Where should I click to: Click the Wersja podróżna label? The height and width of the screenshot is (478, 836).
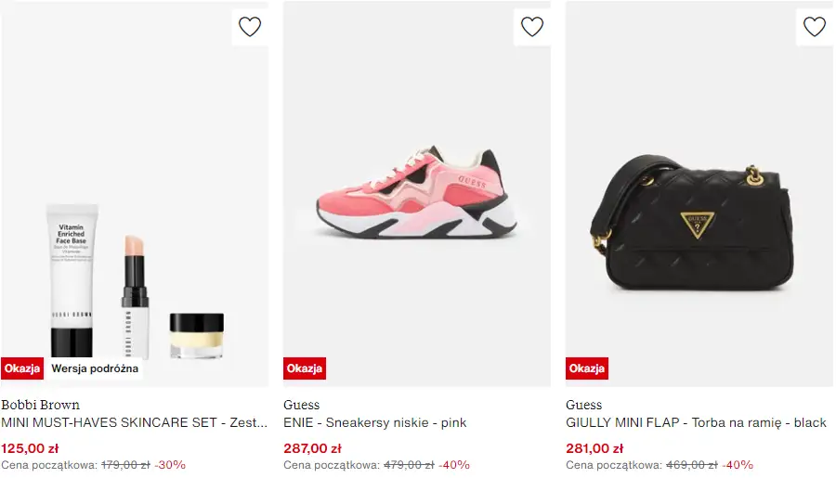[x=95, y=368]
